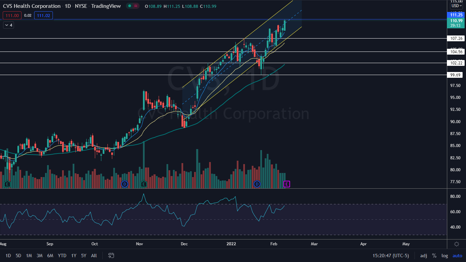The width and height of the screenshot is (466, 262).
Task: Click the Mar label on time axis
Action: (x=314, y=244)
